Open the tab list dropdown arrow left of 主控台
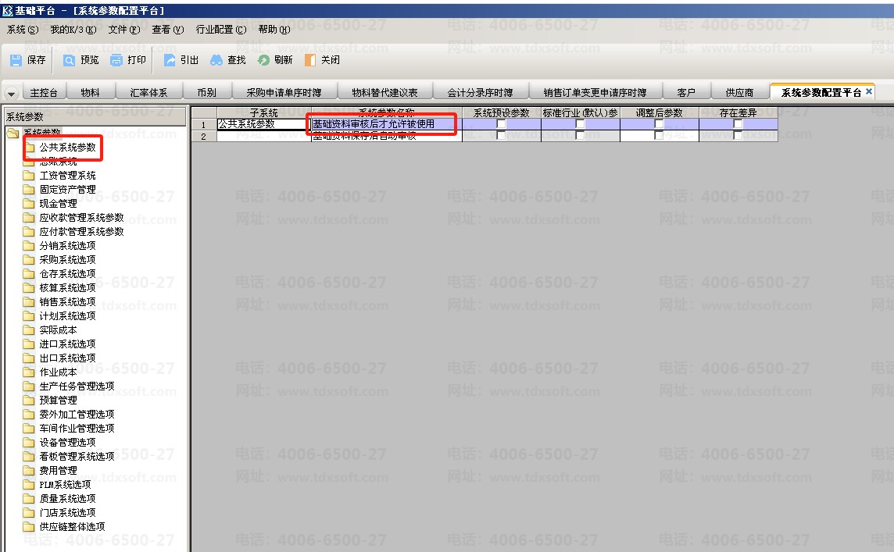Viewport: 894px width, 552px height. tap(11, 93)
